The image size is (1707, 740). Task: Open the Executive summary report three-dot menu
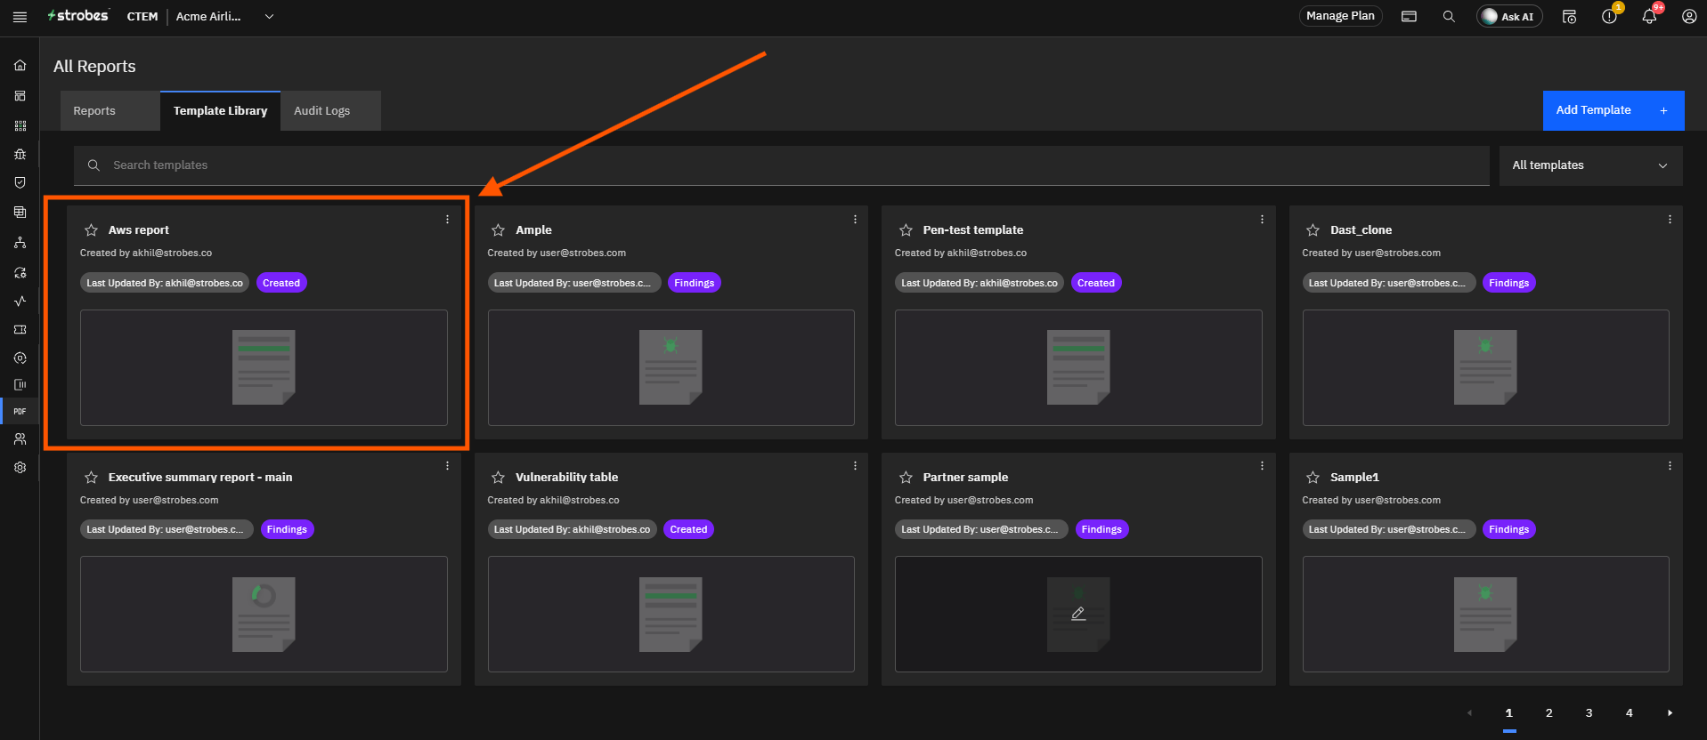coord(447,465)
